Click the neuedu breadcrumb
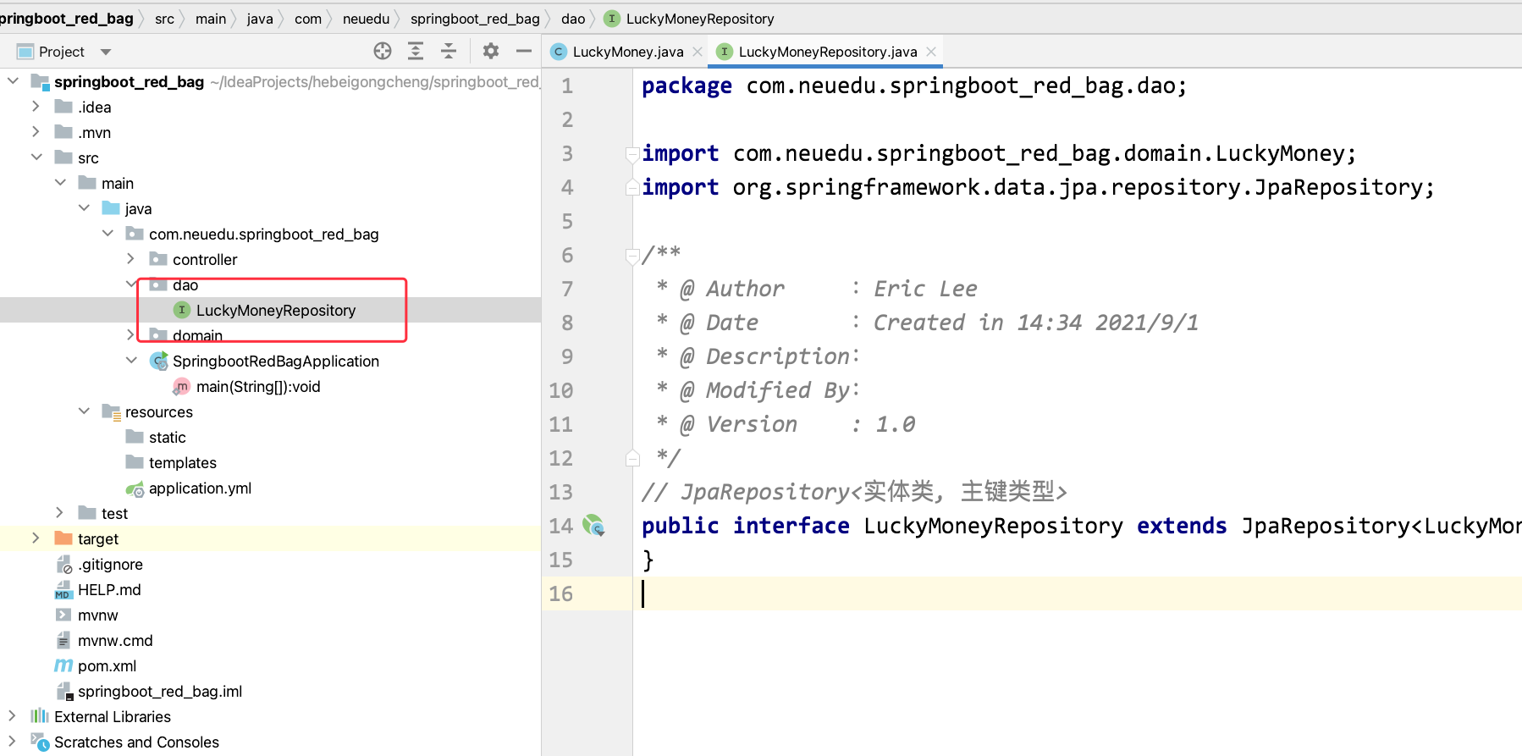This screenshot has width=1522, height=756. pyautogui.click(x=366, y=19)
